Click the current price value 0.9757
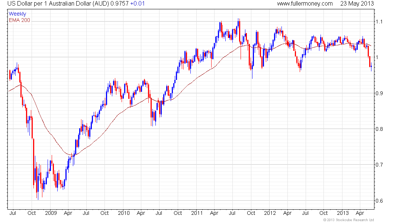Image resolution: width=409 pixels, height=223 pixels. tap(119, 4)
